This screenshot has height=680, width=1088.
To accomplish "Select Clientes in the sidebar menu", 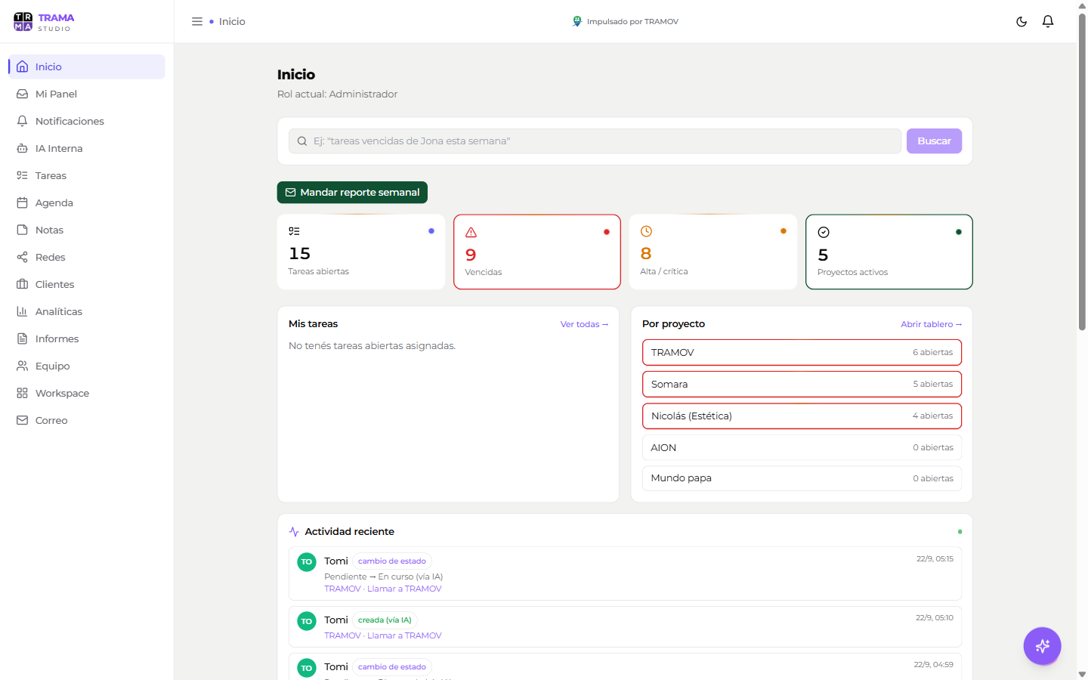I will coord(86,284).
